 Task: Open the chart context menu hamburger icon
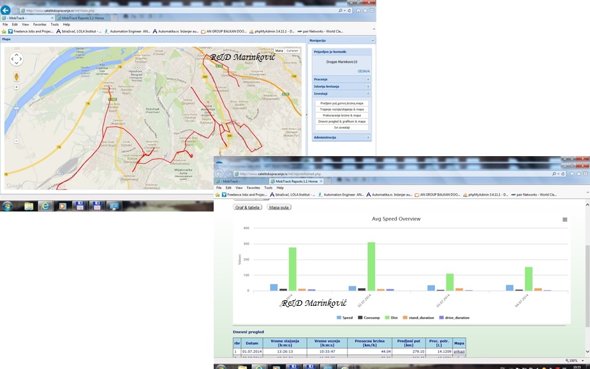coord(564,219)
